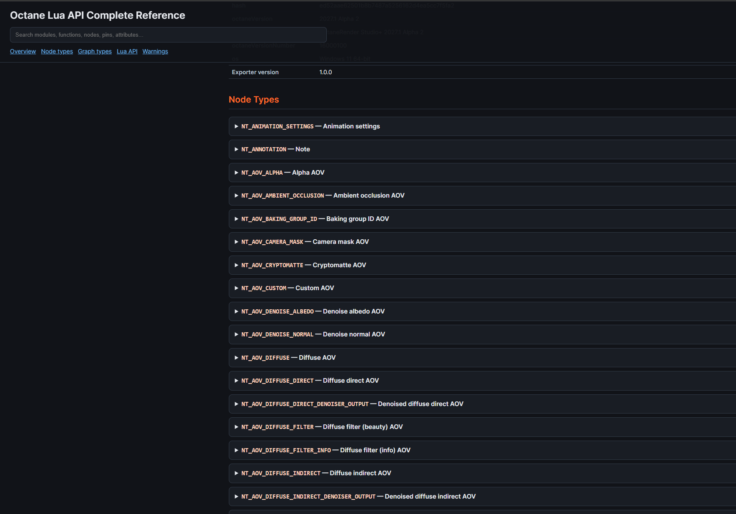Screen dimensions: 736x514
Task: Click the Cryptomatte AOV label
Action: point(339,265)
